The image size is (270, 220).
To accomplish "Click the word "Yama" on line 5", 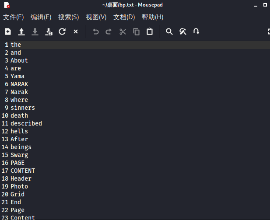I will (x=18, y=76).
